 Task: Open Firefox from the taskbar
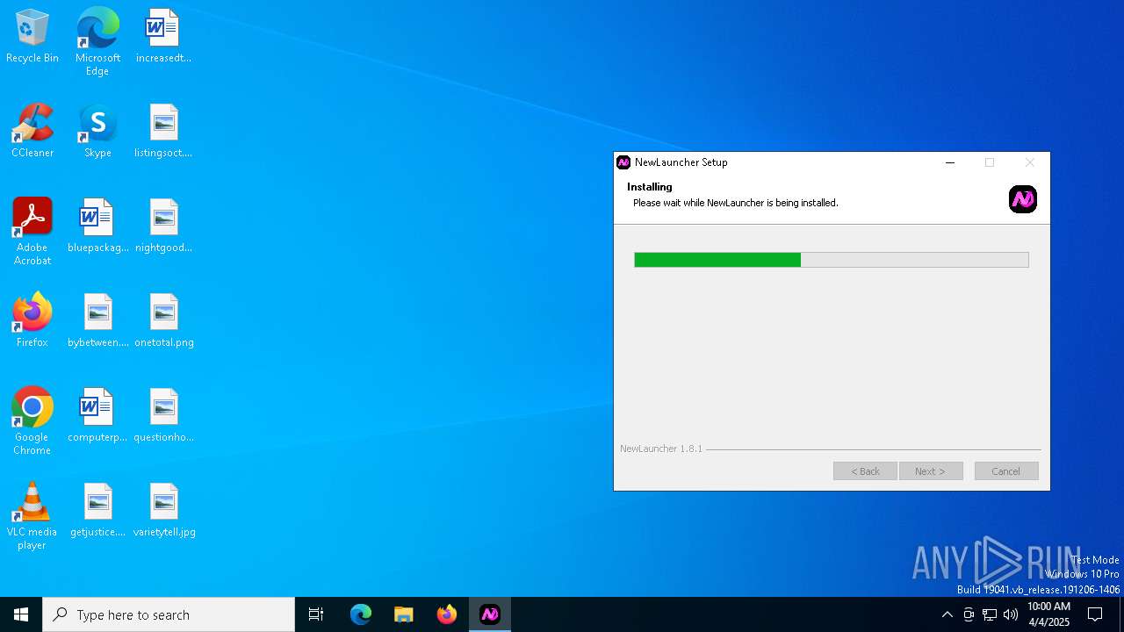pyautogui.click(x=447, y=614)
